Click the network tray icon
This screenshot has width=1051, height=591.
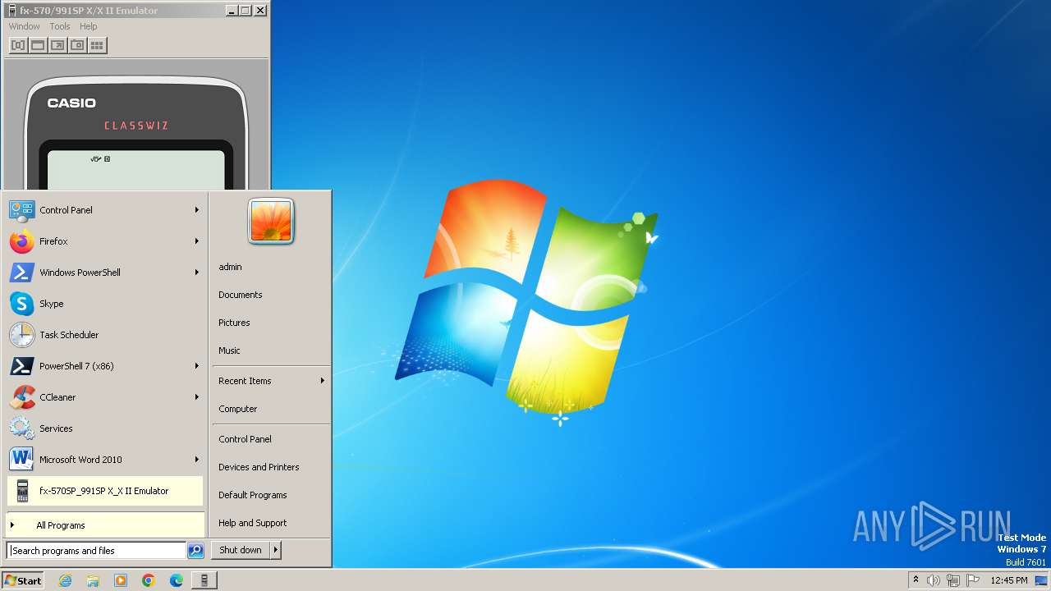(x=953, y=580)
